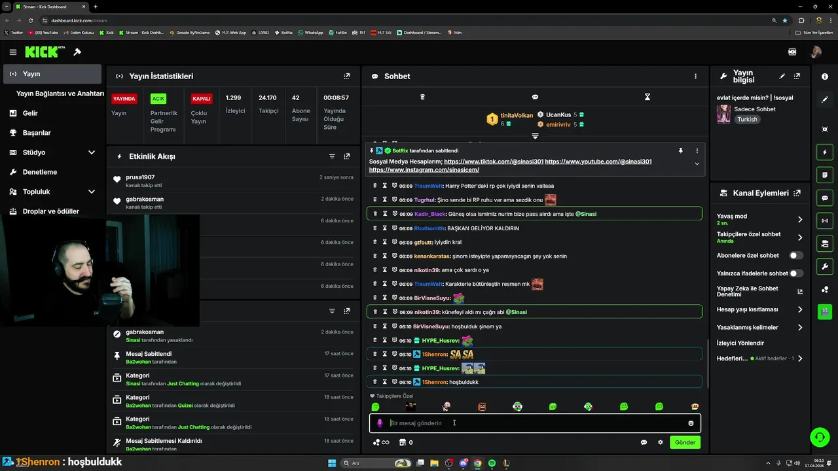The width and height of the screenshot is (838, 471).
Task: Open Hesap yaşı kısıtlaması options arrow
Action: tap(800, 309)
